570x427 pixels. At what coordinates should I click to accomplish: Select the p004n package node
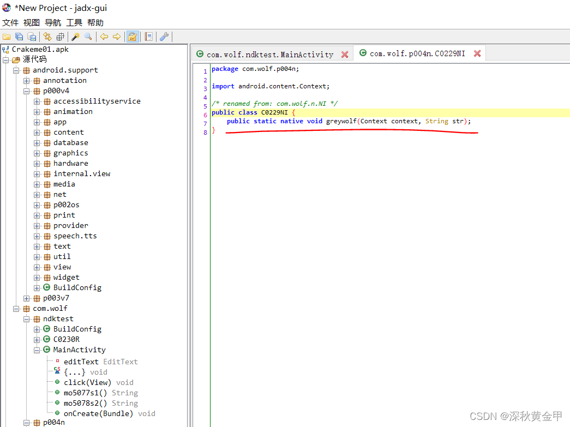pyautogui.click(x=54, y=423)
